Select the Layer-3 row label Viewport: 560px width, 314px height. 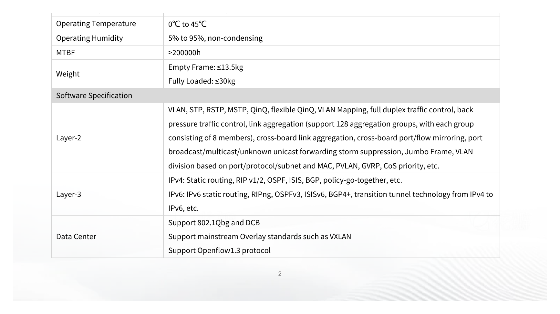[68, 194]
